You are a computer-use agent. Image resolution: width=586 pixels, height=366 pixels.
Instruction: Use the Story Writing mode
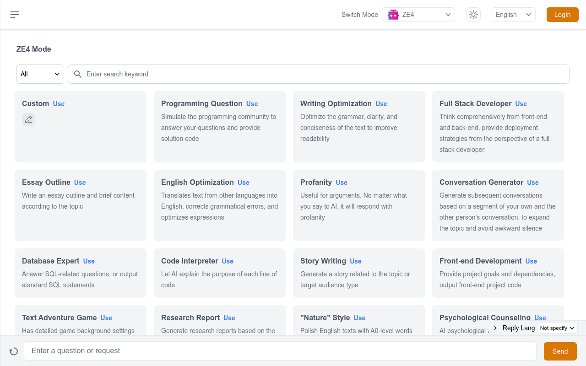click(355, 261)
